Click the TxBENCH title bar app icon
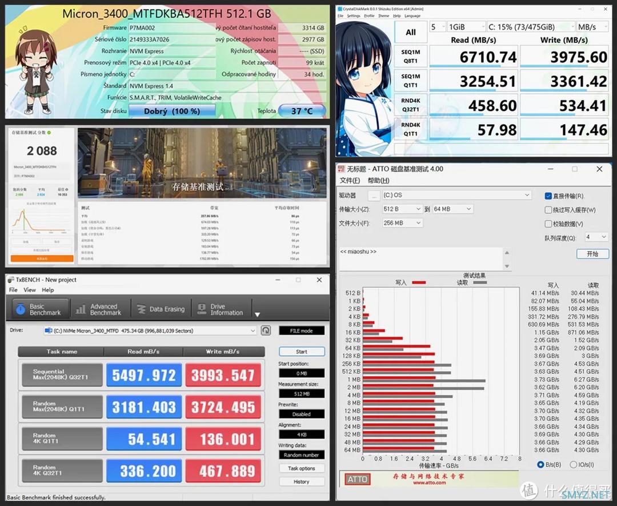The image size is (617, 506). point(11,280)
